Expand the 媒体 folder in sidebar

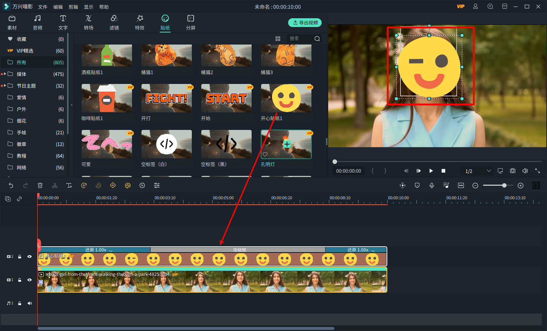coord(5,74)
